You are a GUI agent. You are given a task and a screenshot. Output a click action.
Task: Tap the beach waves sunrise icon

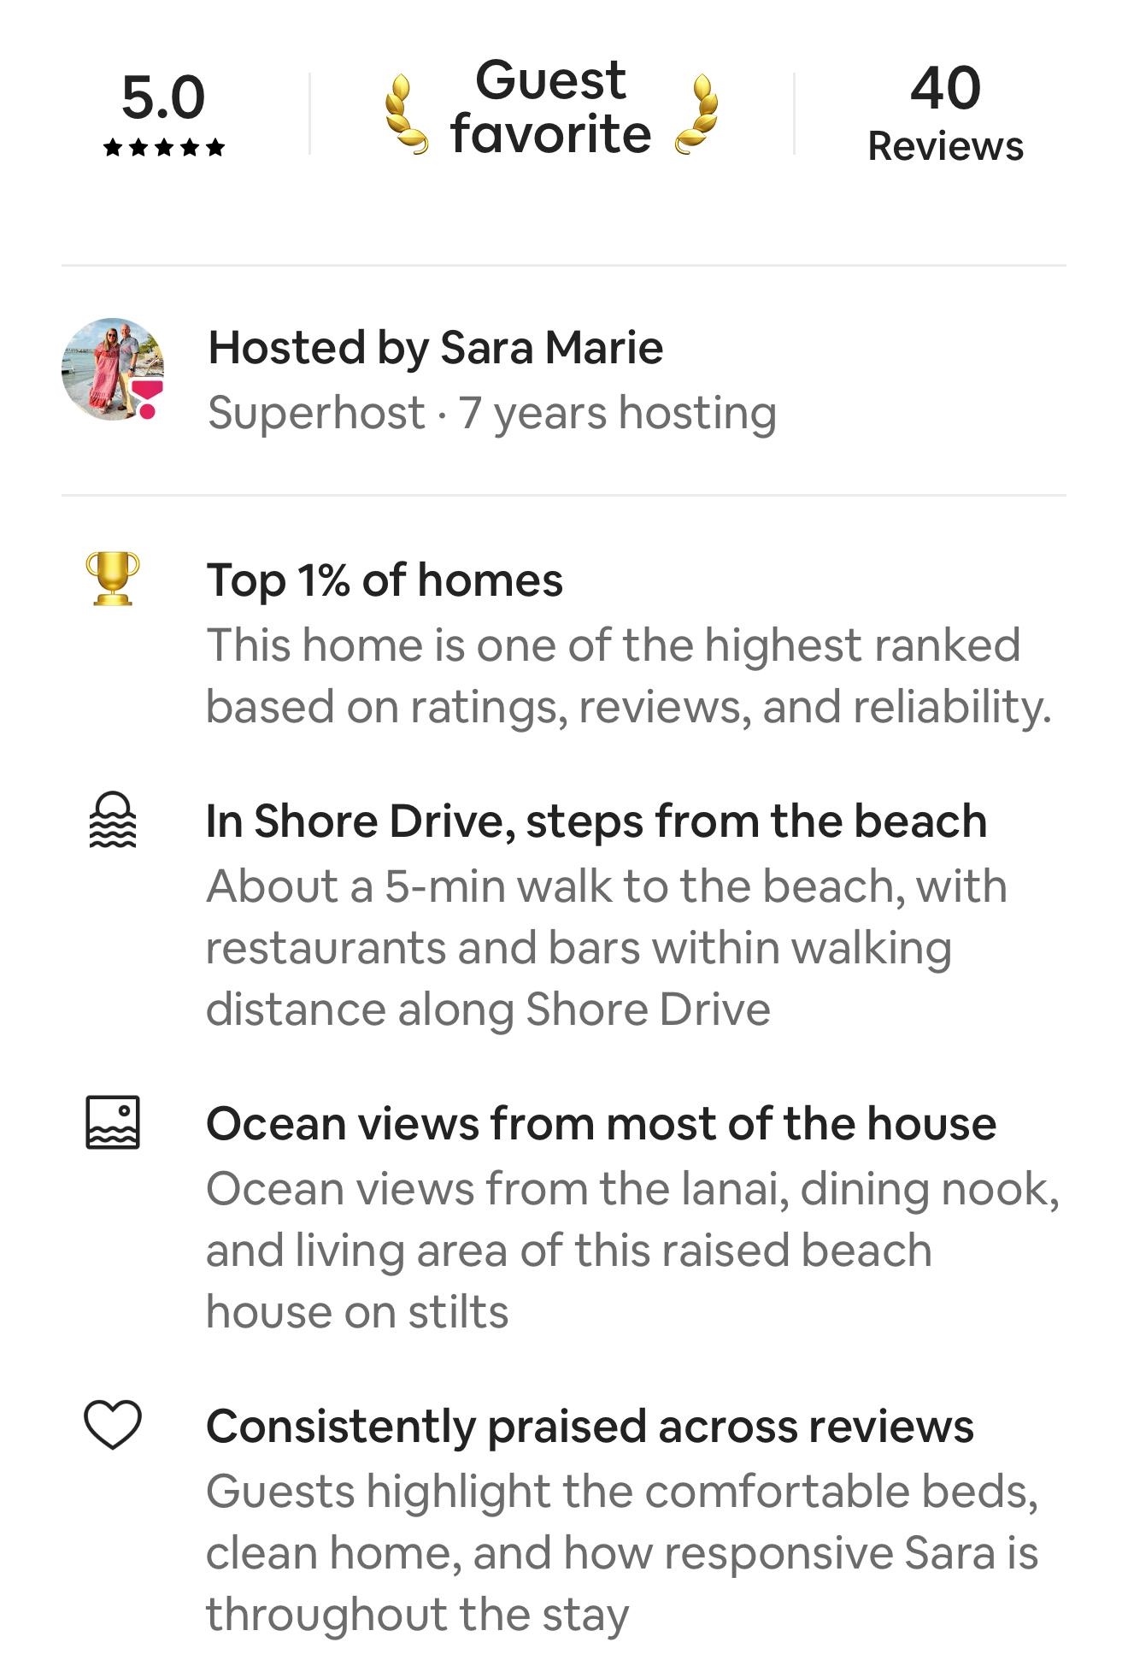click(113, 820)
